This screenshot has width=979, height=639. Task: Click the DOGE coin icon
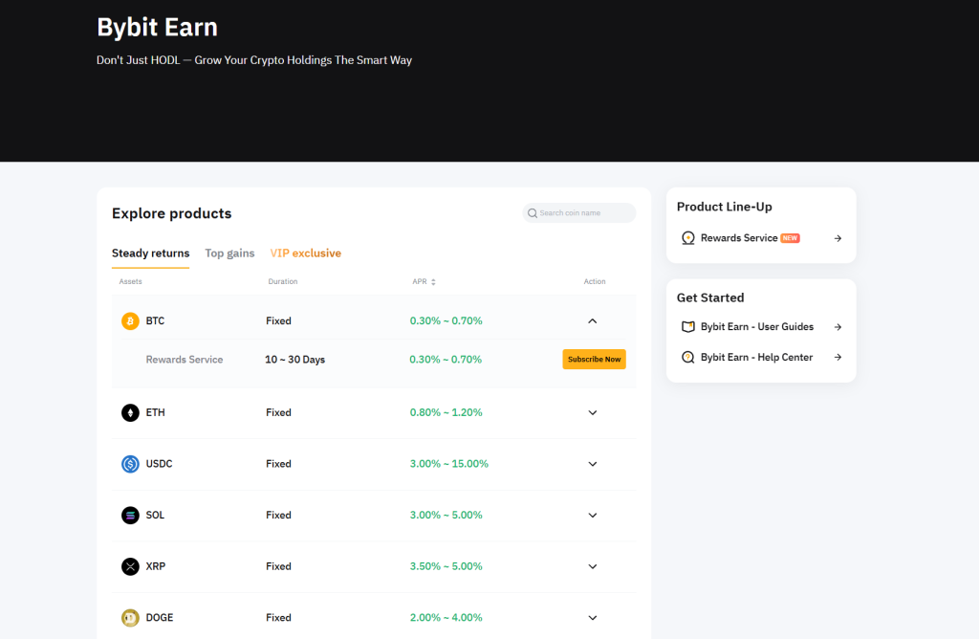coord(130,618)
